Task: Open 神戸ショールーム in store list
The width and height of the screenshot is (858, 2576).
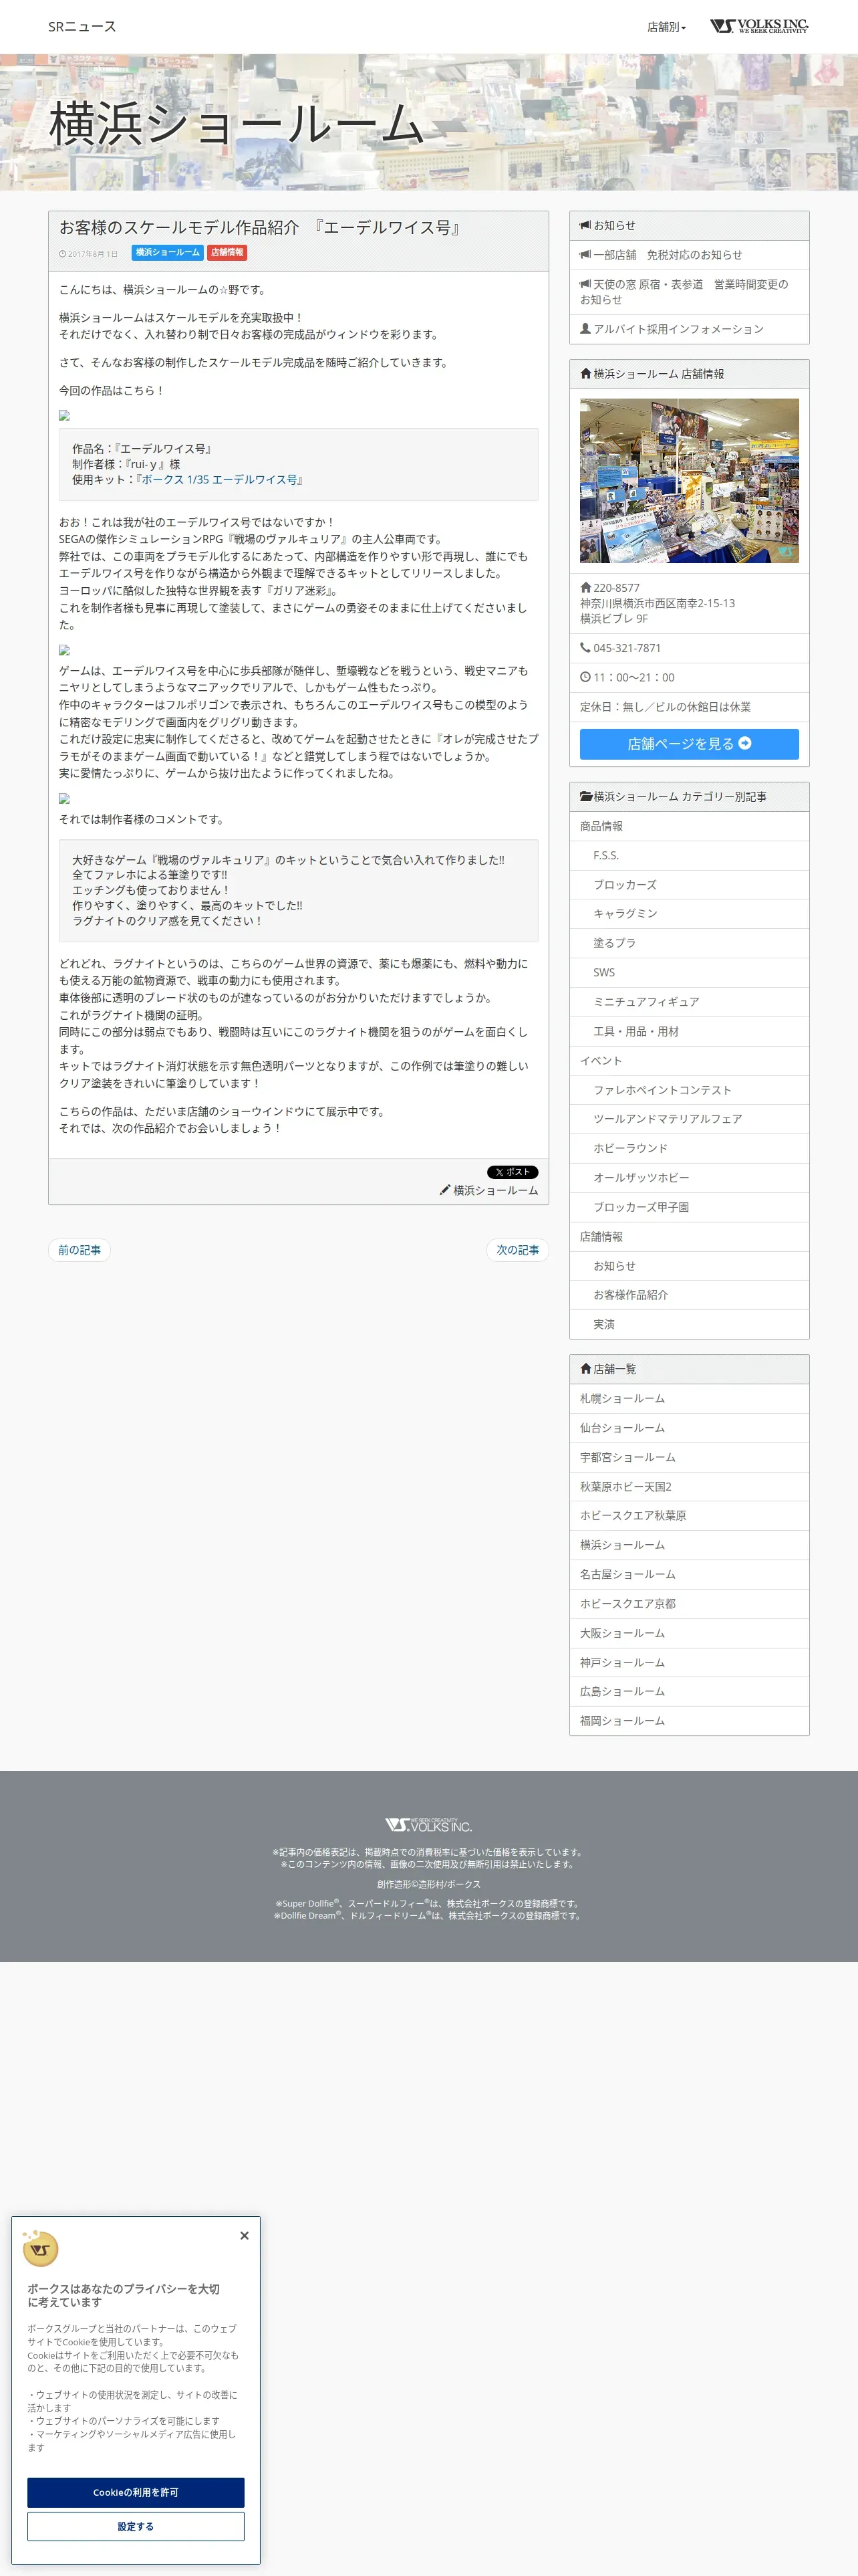Action: click(689, 1663)
